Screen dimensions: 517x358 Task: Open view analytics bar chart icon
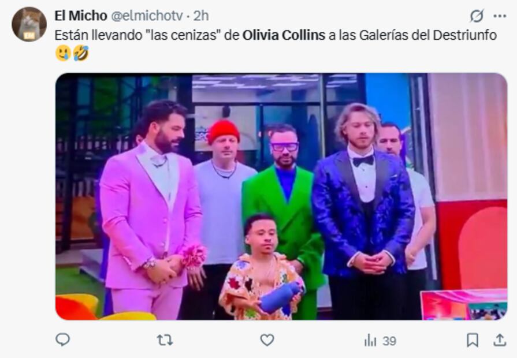click(x=370, y=340)
